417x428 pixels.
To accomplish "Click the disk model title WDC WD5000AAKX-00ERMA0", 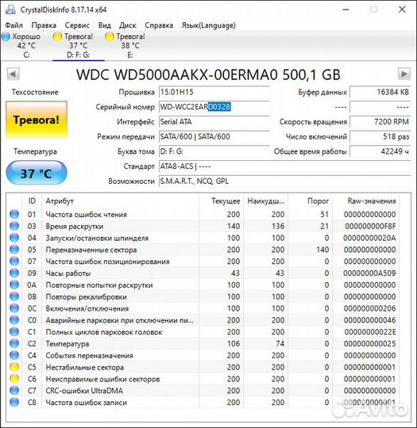I will coord(208,75).
